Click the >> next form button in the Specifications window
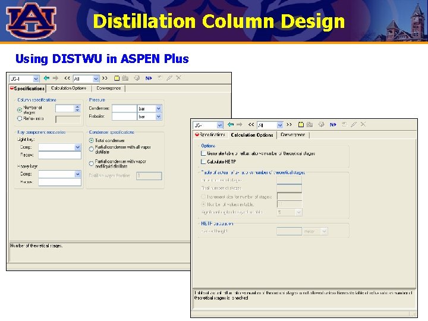Viewport: 428px width, 321px height. click(105, 78)
